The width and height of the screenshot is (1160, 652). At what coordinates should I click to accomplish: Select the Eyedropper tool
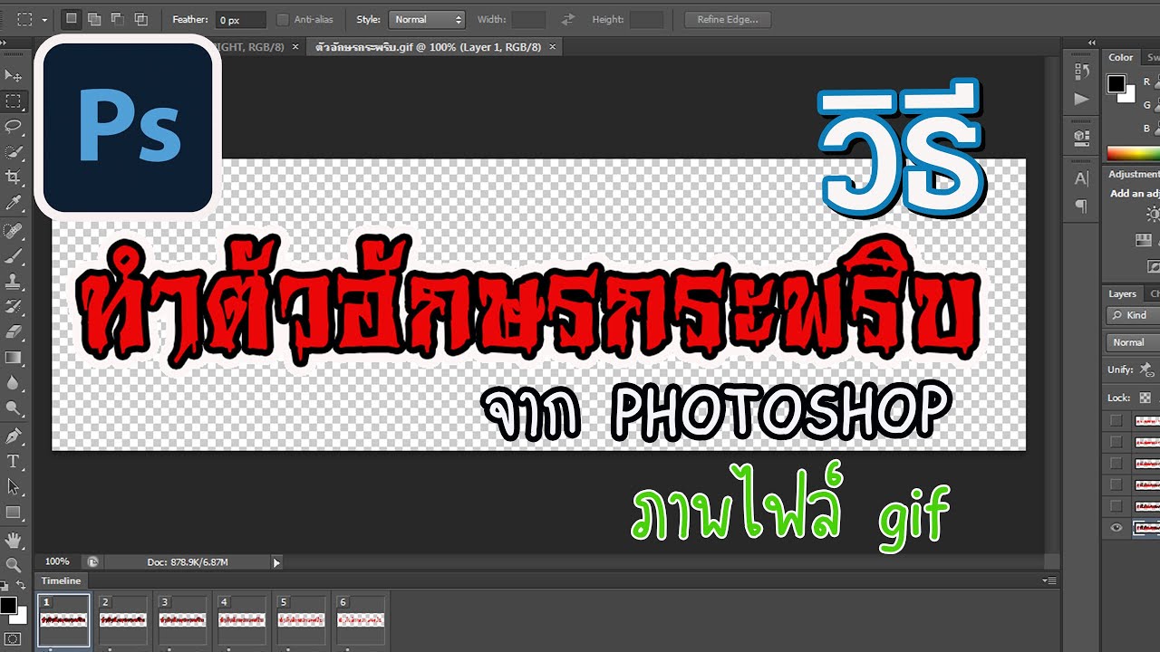coord(14,202)
